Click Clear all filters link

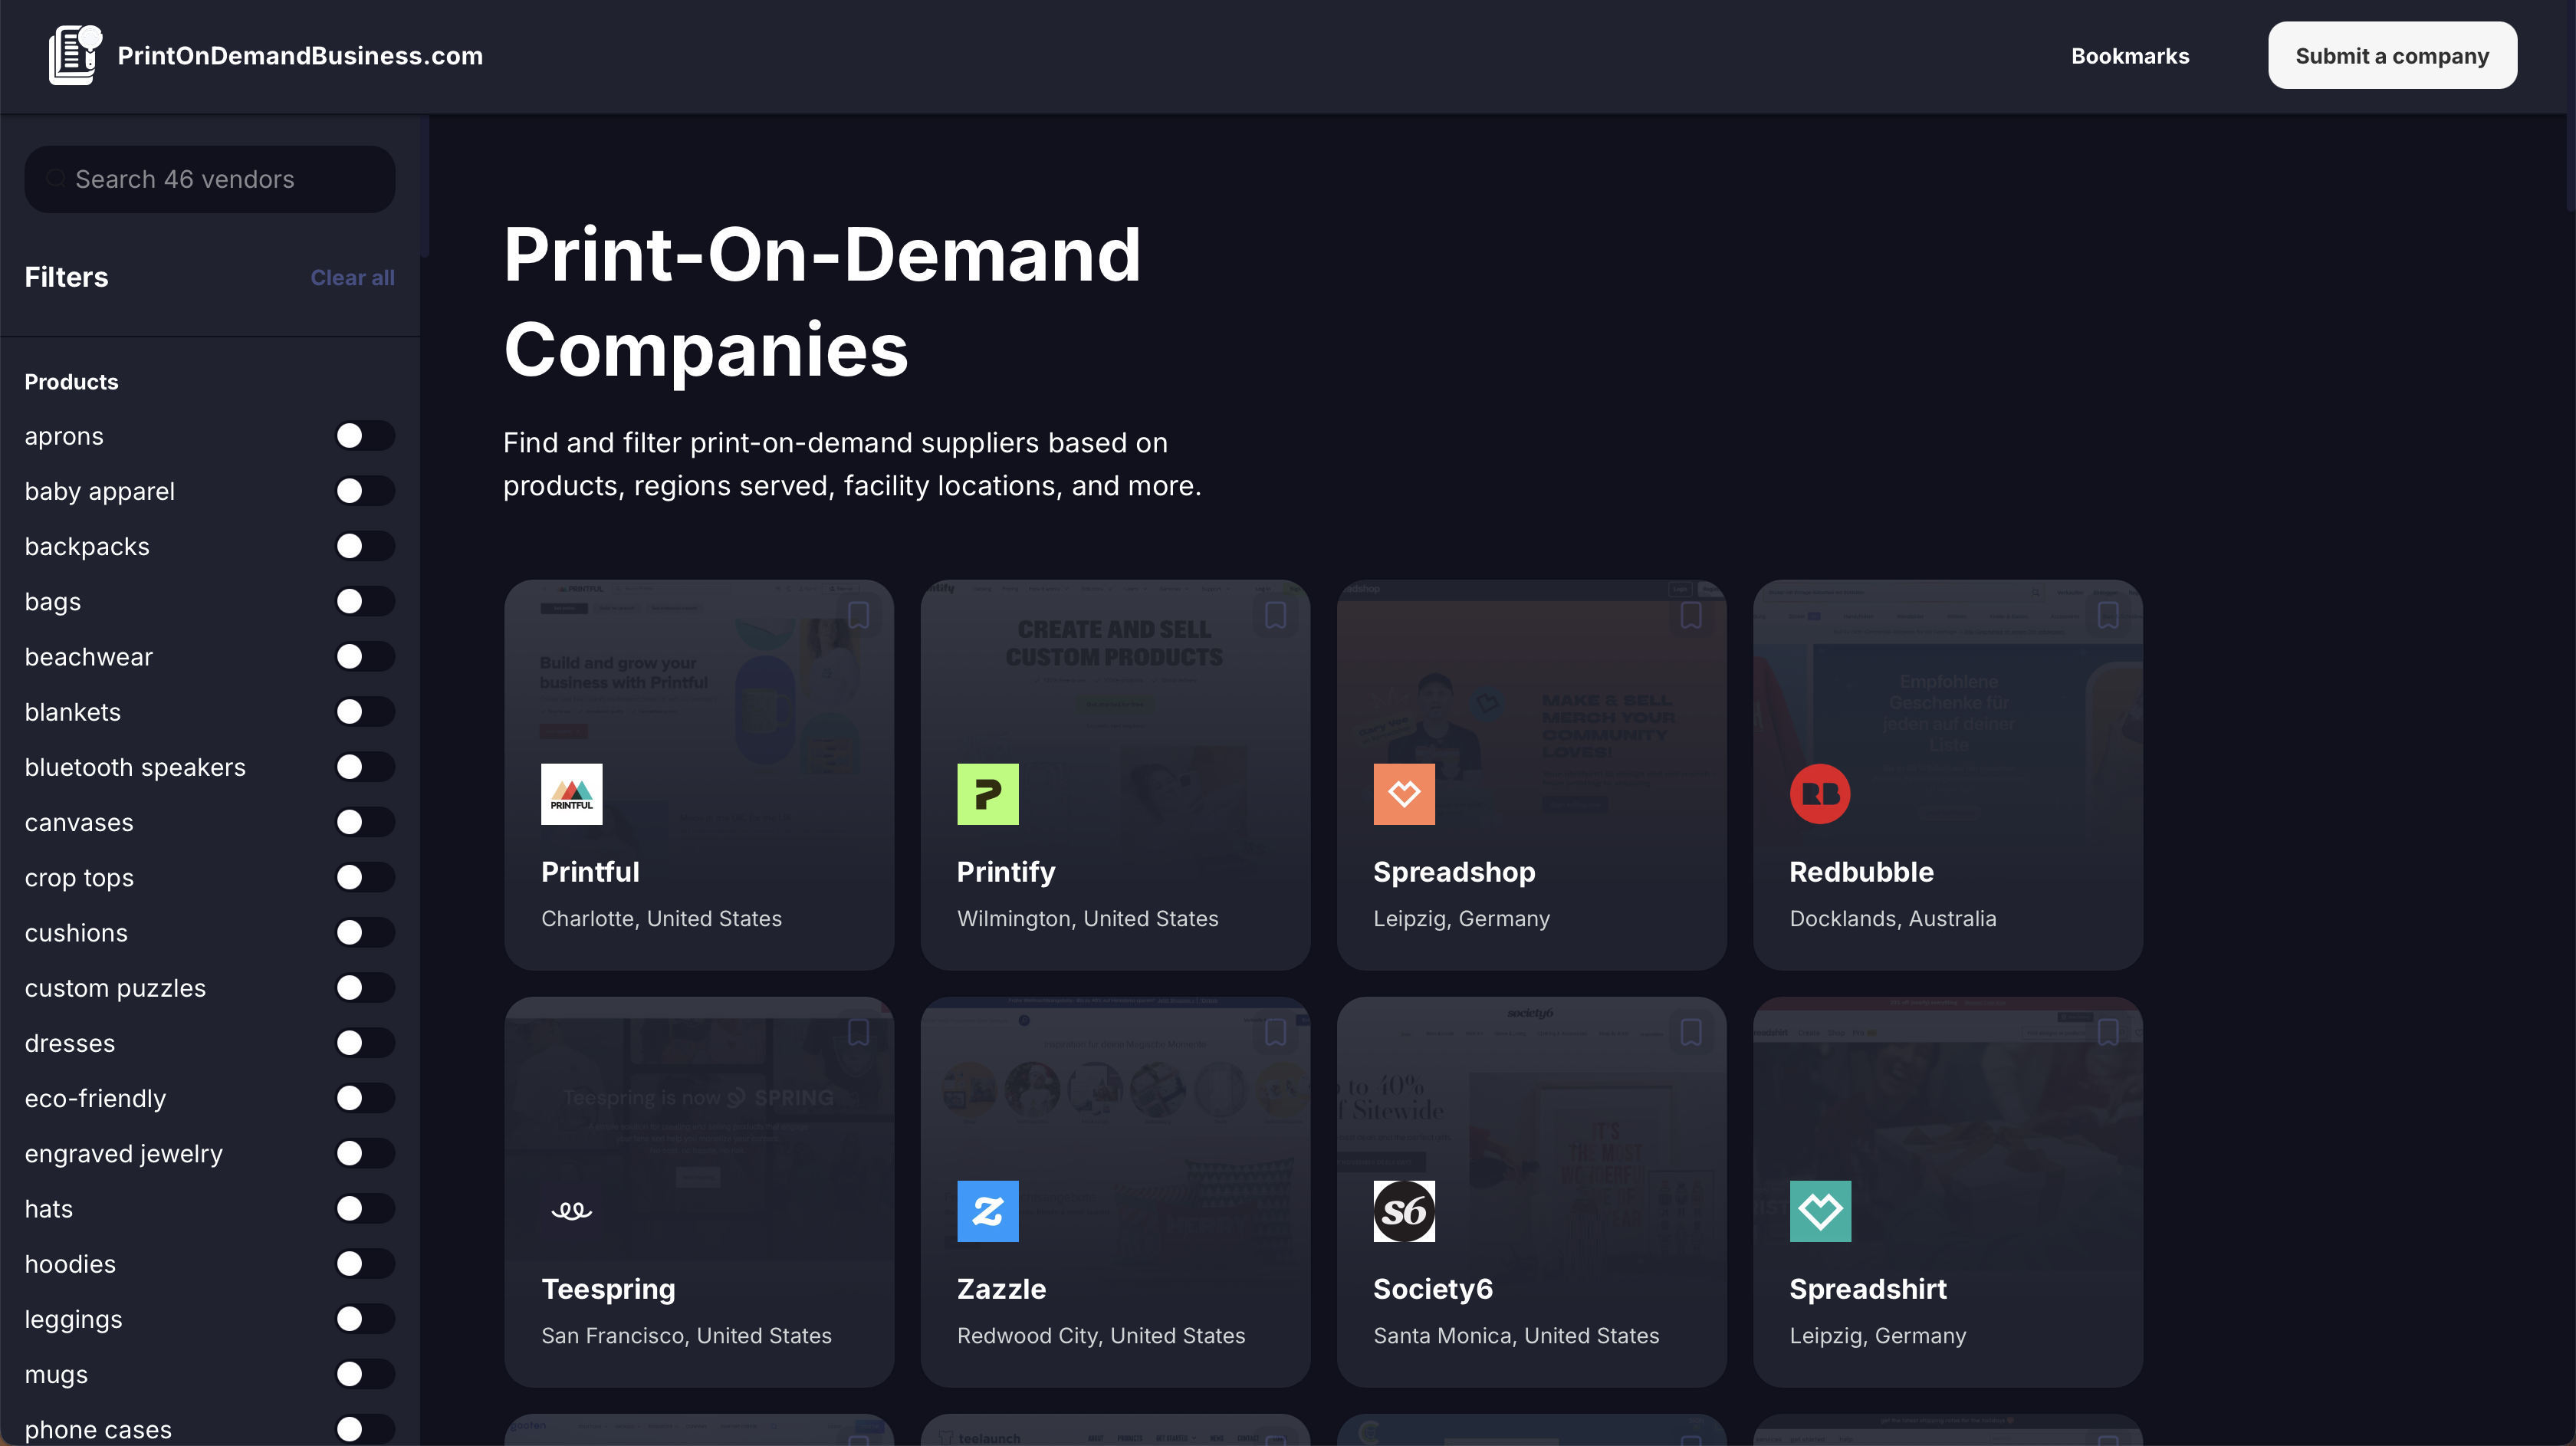click(352, 278)
